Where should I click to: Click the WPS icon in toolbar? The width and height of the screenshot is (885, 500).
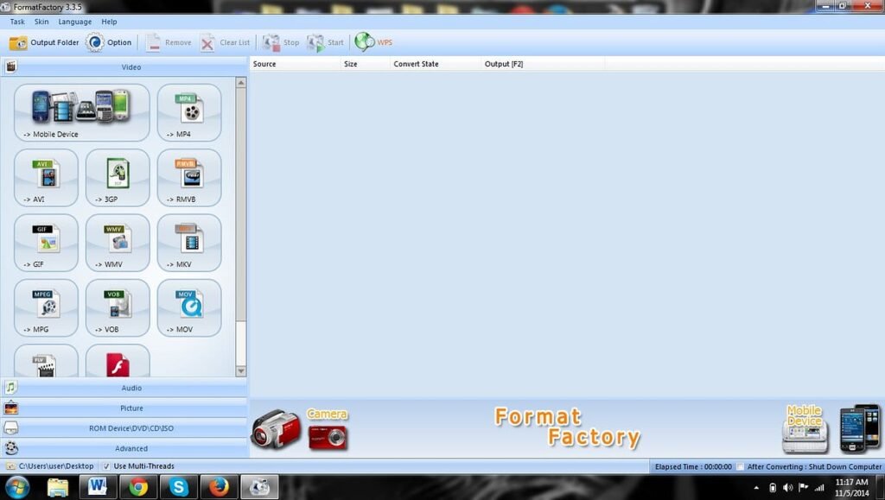(x=373, y=42)
